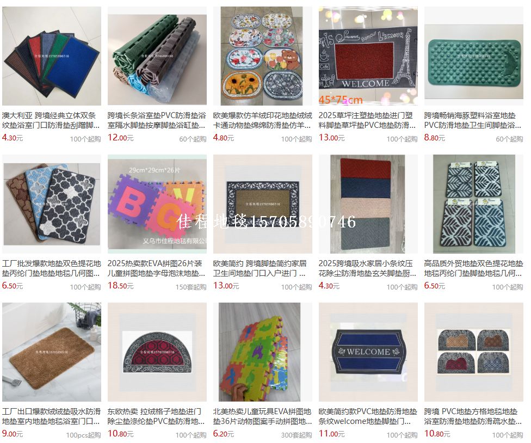Open the red WELCOME 45*75cm mat image
Screen dimensions: 531x443
[368, 56]
